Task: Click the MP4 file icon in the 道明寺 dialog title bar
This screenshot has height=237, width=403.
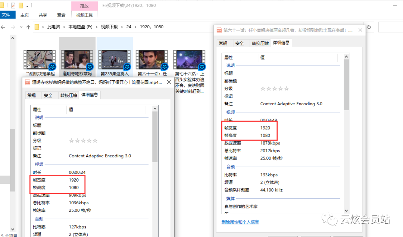Action: click(x=28, y=82)
